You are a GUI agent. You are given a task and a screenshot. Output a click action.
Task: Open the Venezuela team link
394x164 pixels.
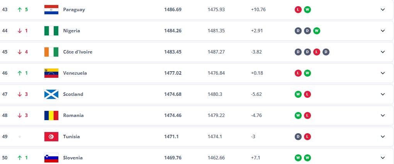(75, 73)
